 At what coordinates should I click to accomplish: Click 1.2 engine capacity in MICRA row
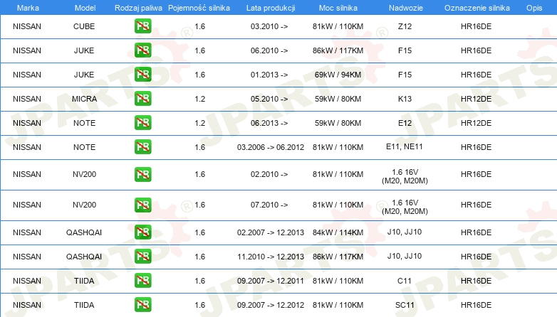click(200, 99)
